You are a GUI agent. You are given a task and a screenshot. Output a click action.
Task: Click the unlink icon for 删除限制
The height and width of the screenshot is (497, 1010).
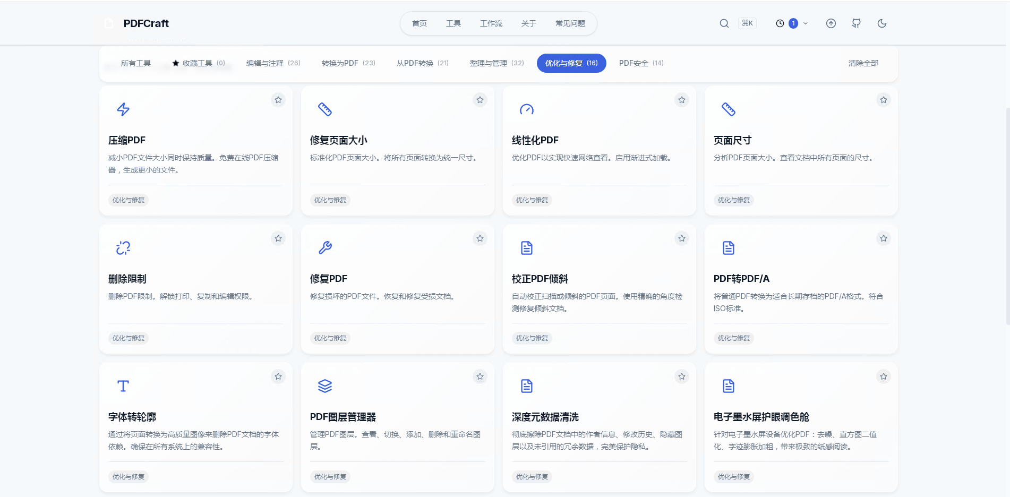tap(123, 247)
